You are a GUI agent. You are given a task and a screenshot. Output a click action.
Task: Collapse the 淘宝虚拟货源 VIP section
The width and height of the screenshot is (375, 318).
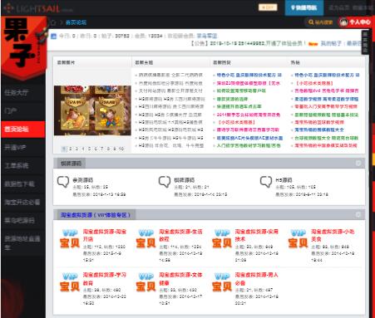tap(358, 214)
